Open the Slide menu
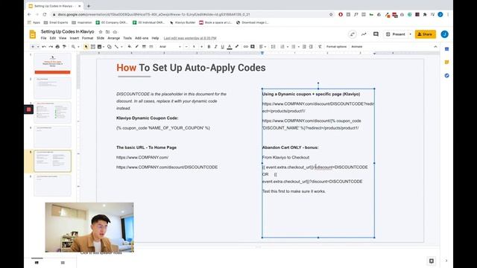The image size is (477, 268). pyautogui.click(x=101, y=38)
